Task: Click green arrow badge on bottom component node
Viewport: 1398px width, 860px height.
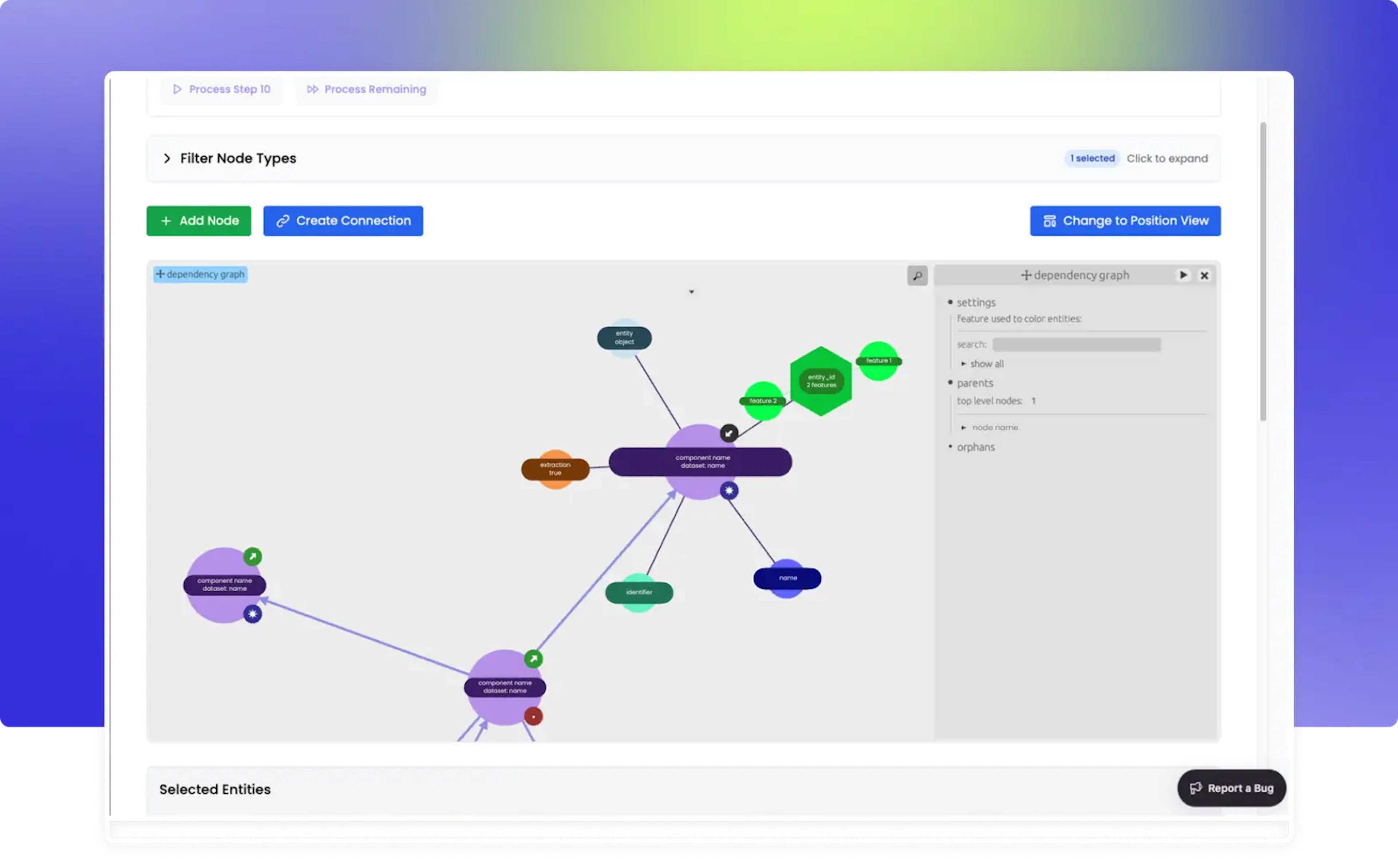Action: click(533, 659)
